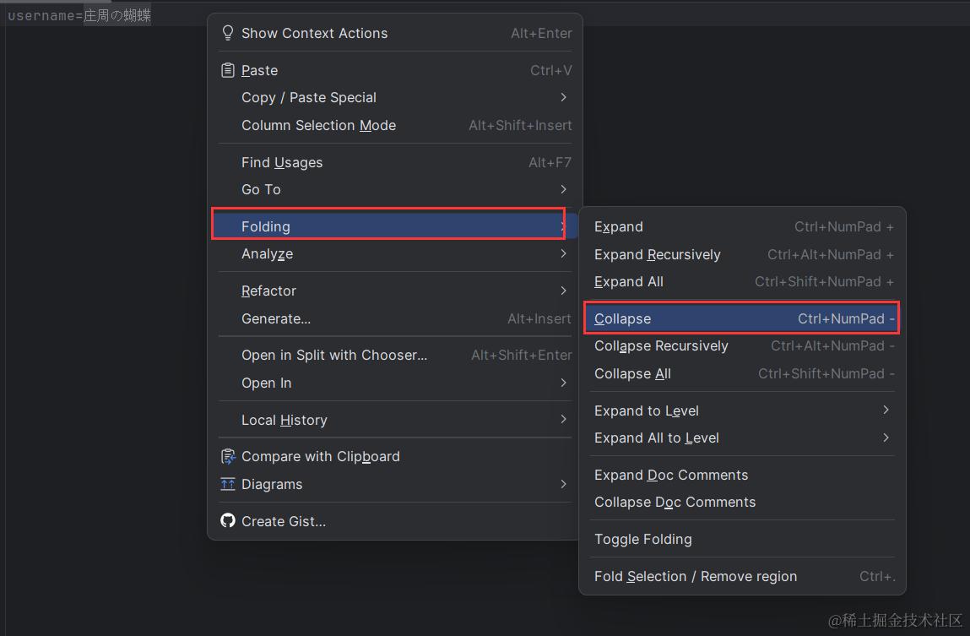Click the username= line in the editor

(79, 15)
